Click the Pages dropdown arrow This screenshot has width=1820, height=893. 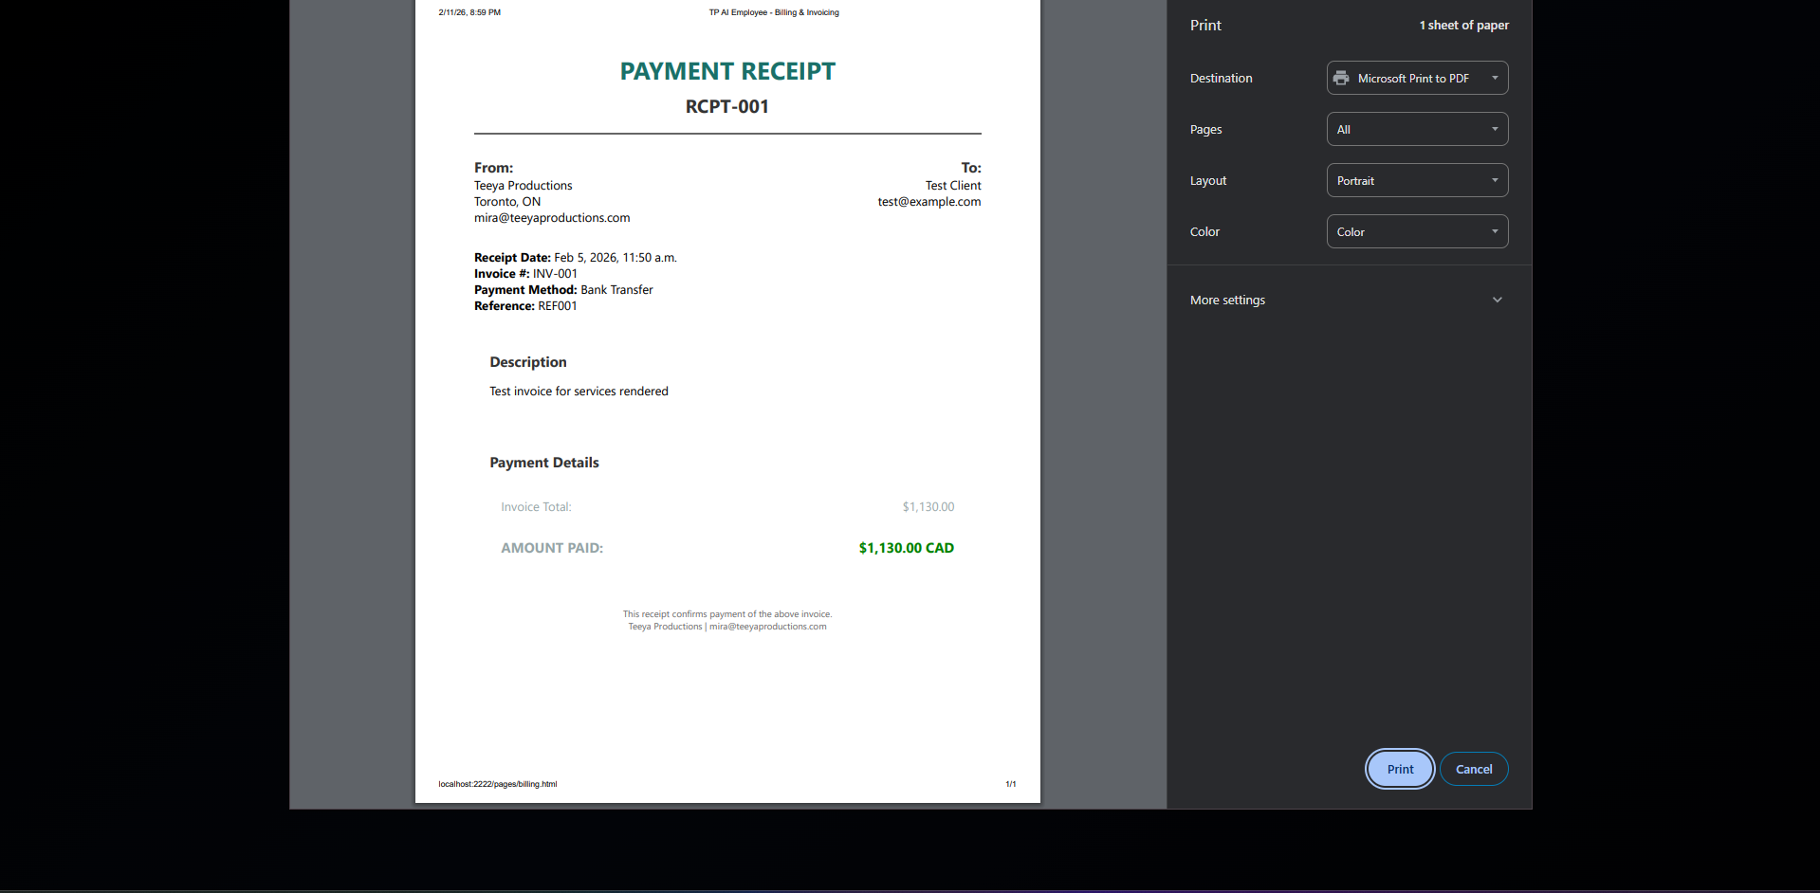coord(1496,129)
